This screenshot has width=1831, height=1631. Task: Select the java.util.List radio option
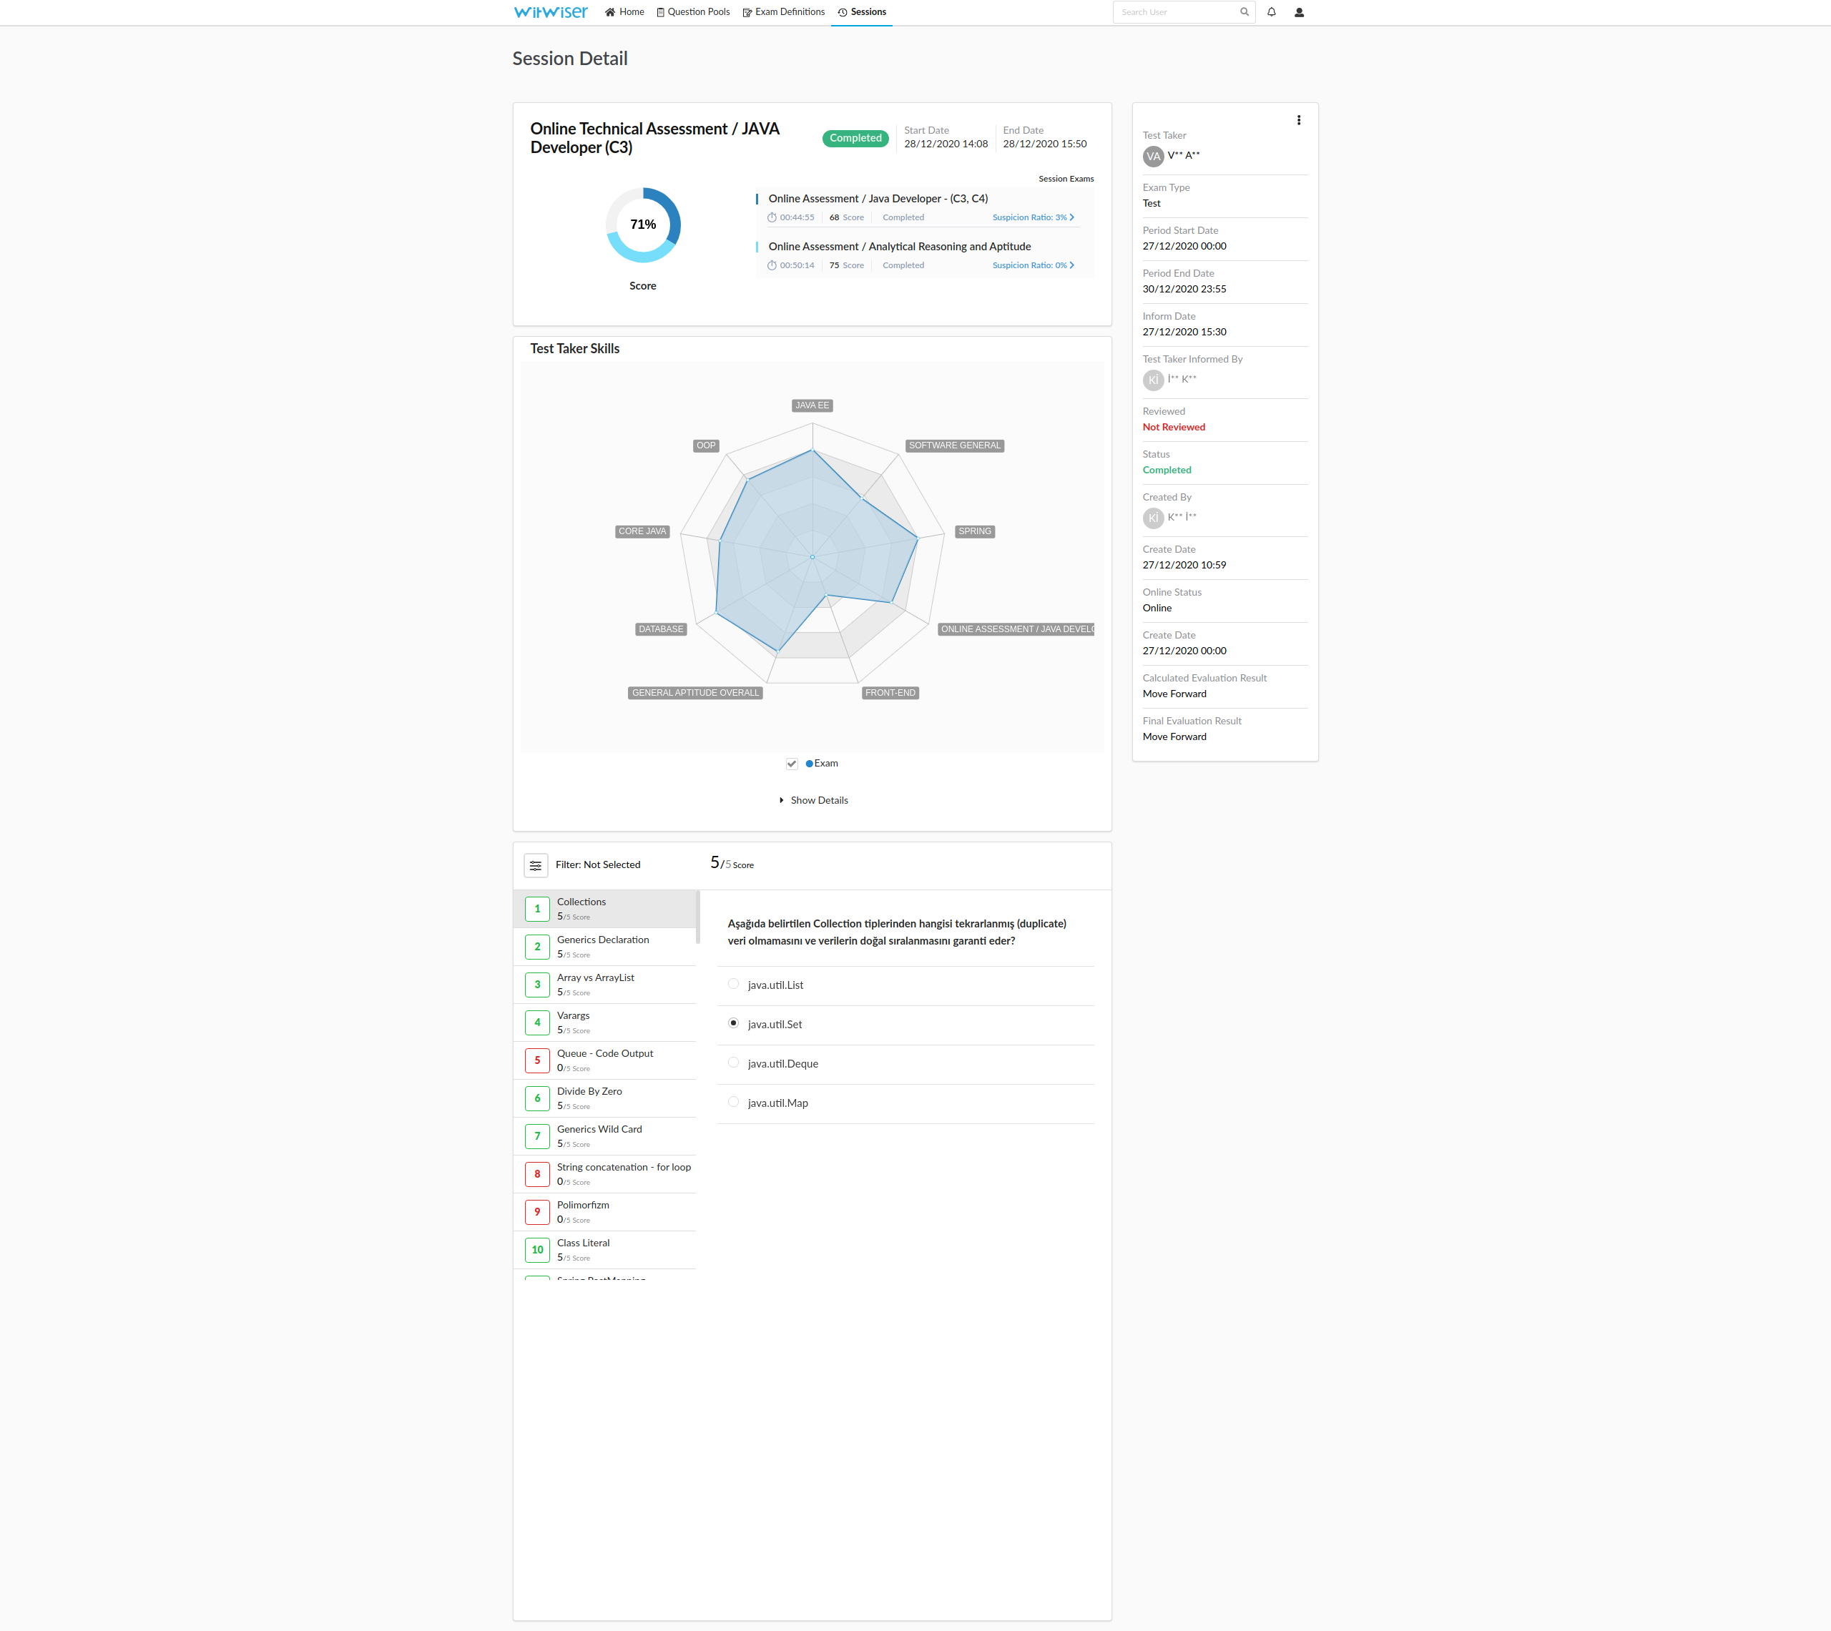(733, 984)
